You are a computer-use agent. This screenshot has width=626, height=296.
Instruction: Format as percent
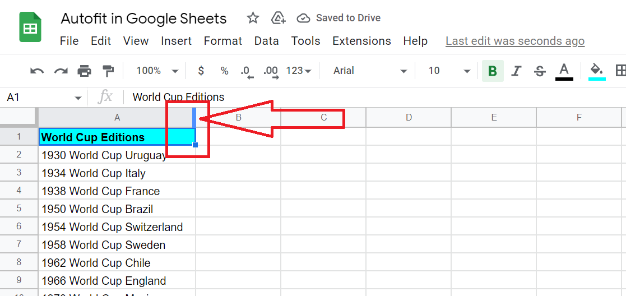pyautogui.click(x=225, y=71)
